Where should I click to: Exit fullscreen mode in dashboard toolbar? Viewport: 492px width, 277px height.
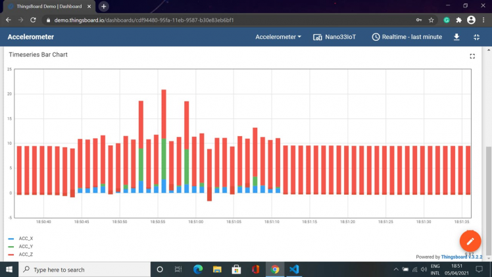[x=477, y=37]
